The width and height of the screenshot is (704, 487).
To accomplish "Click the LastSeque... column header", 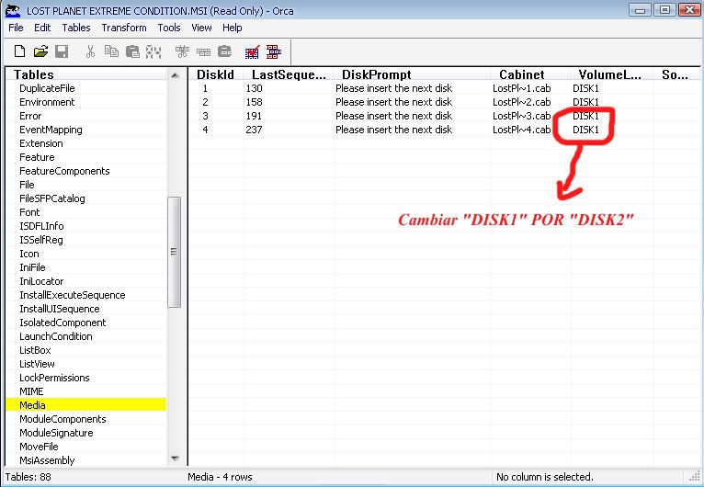I will point(289,74).
